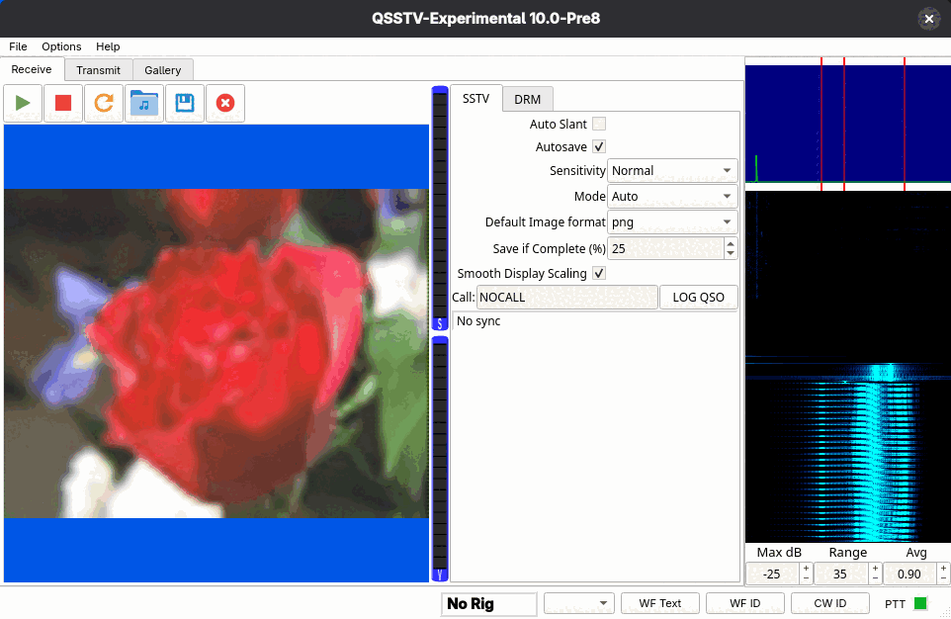Click the Avg value field showing 0.90
The height and width of the screenshot is (619, 951).
pos(909,574)
